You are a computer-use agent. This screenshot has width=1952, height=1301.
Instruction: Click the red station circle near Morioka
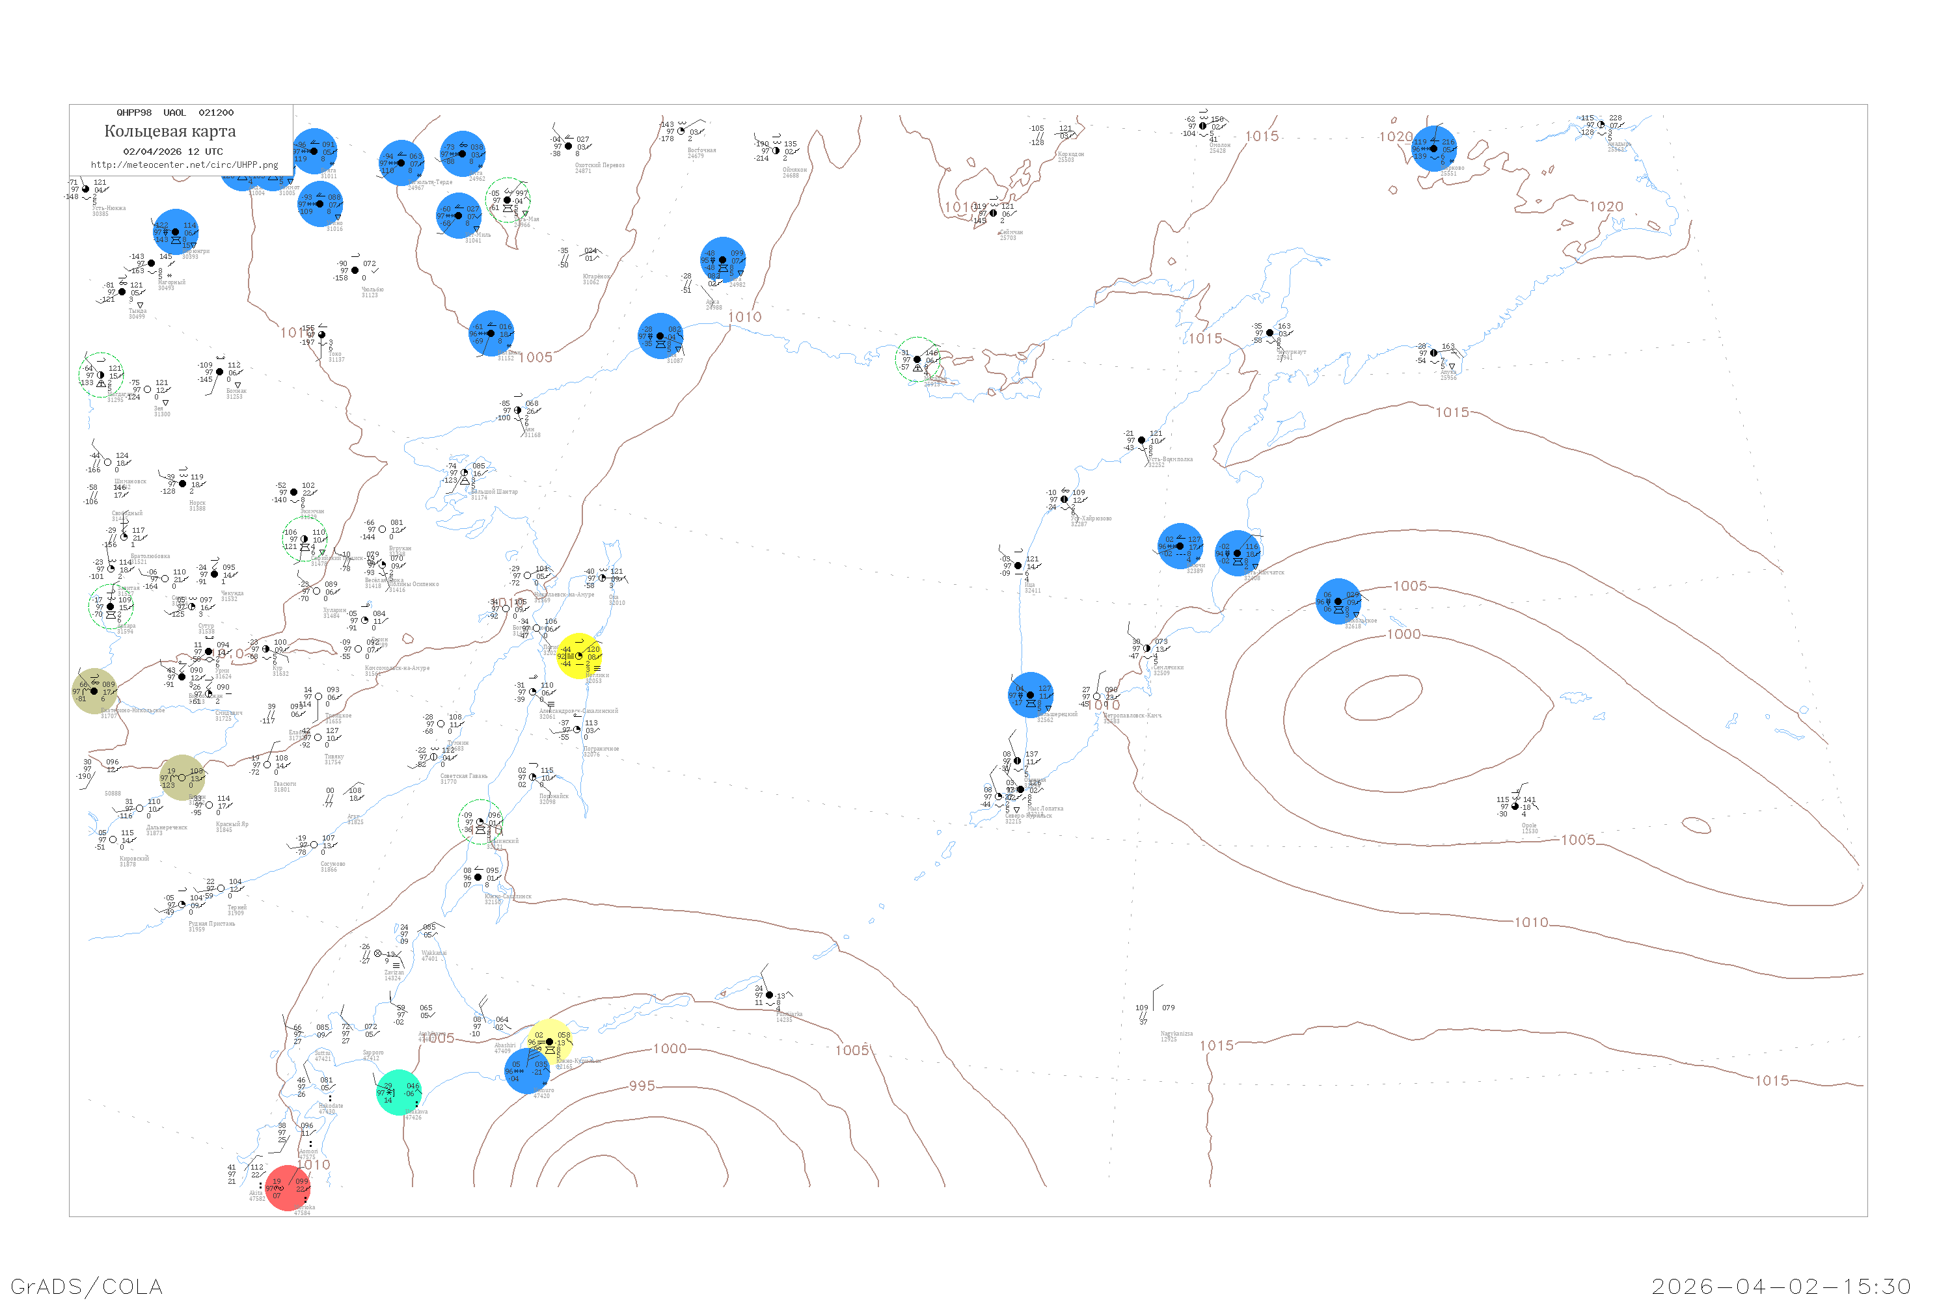coord(288,1188)
